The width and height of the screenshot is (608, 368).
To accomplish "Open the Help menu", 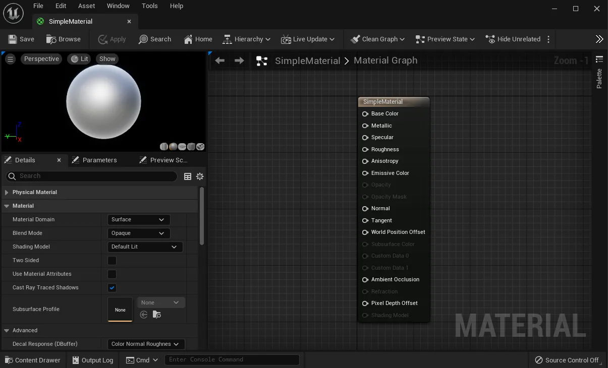I will point(177,6).
